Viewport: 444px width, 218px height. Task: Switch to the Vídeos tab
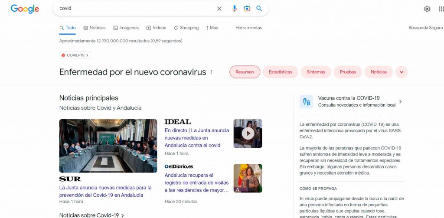156,28
